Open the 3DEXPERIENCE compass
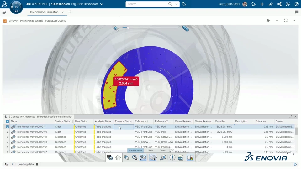Image resolution: width=301 pixels, height=169 pixels. (x=16, y=7)
